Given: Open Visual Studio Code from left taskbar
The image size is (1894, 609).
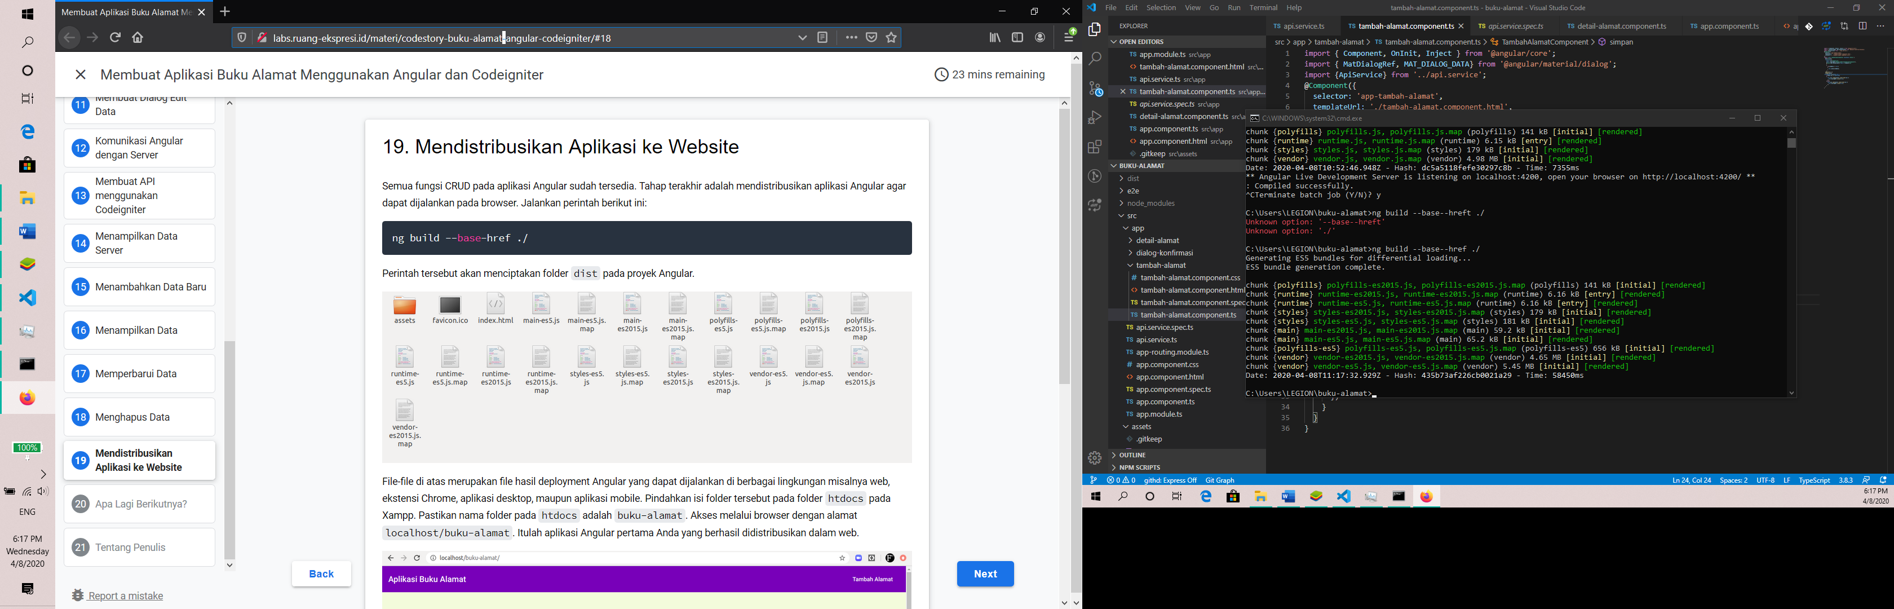Looking at the screenshot, I should (x=27, y=298).
